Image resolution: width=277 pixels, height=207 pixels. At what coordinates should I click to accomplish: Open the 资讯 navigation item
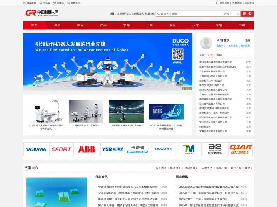point(57,25)
